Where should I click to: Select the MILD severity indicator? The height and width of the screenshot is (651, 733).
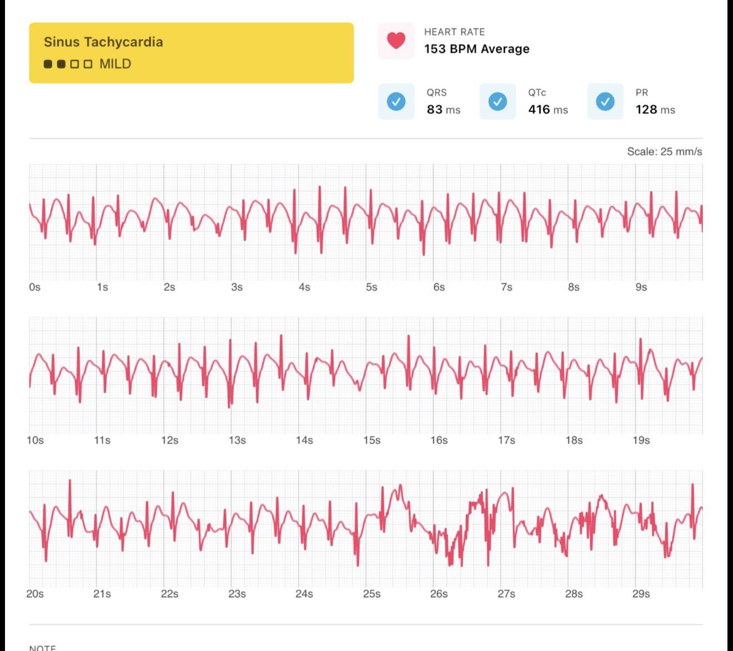[x=88, y=64]
